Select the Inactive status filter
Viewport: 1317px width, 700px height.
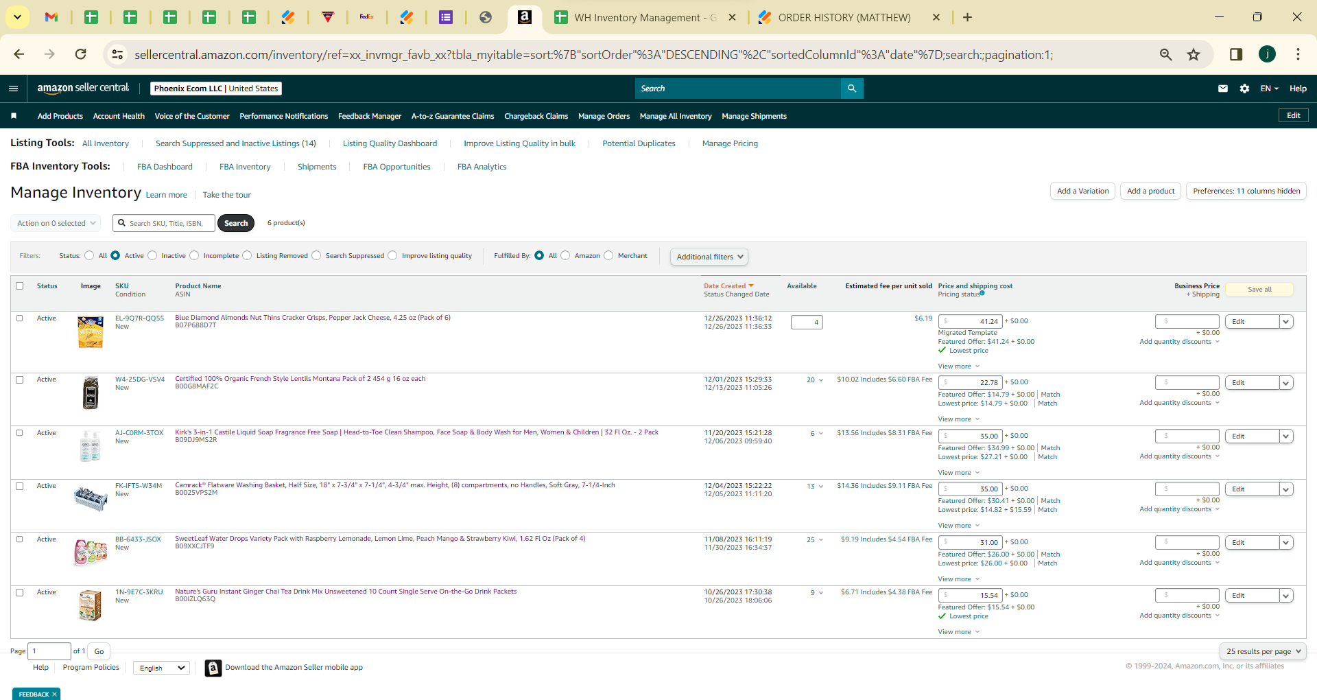[152, 256]
